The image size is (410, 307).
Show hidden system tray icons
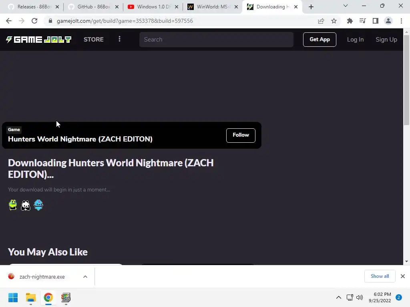339,297
